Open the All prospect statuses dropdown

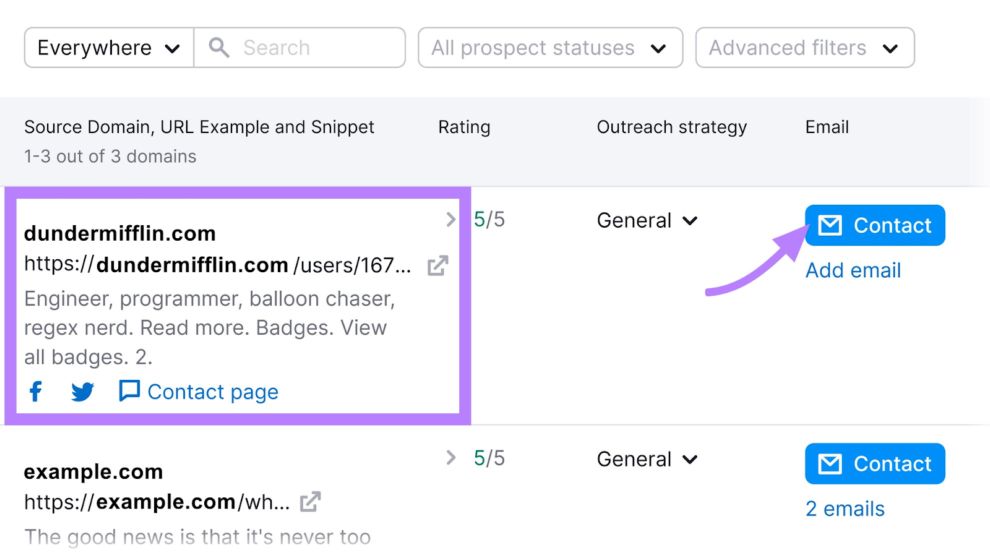pyautogui.click(x=549, y=48)
